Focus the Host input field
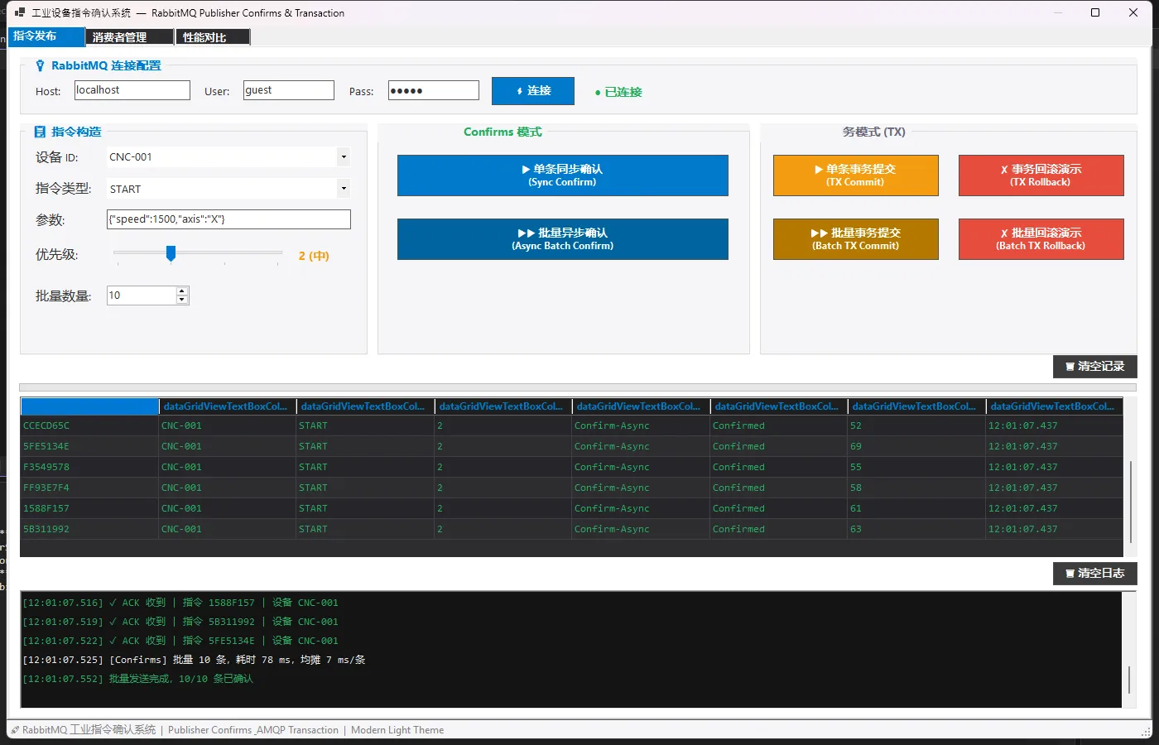This screenshot has width=1159, height=745. click(x=132, y=90)
